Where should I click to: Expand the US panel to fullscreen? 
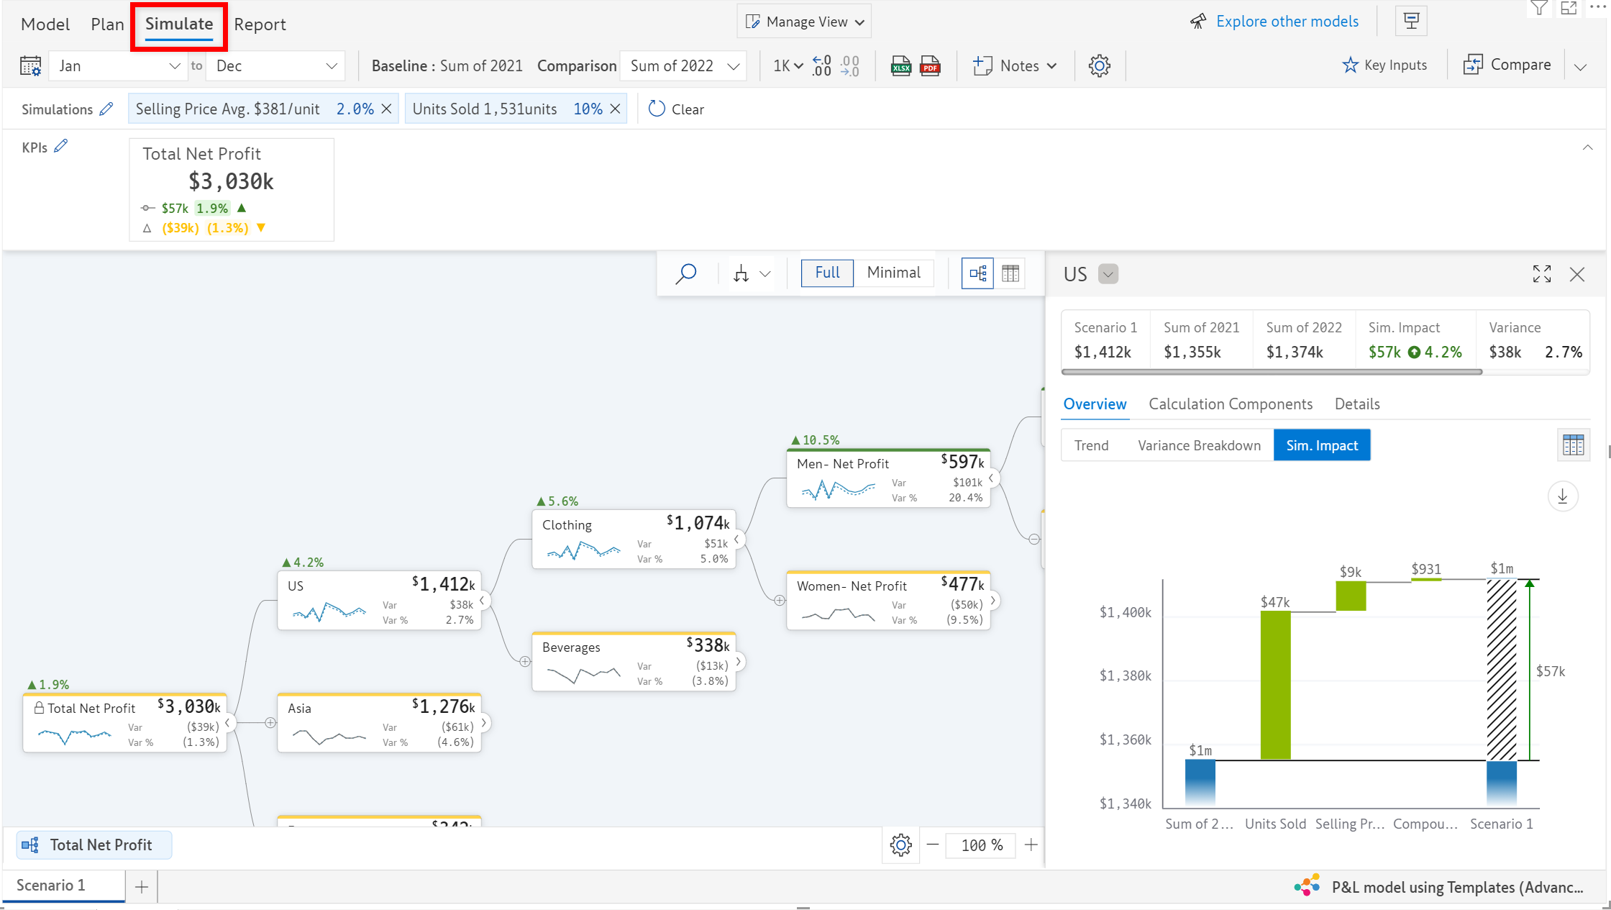pyautogui.click(x=1541, y=274)
